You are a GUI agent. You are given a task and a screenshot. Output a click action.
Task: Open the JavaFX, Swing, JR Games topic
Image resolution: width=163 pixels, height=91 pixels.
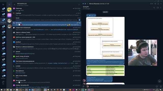point(47,57)
